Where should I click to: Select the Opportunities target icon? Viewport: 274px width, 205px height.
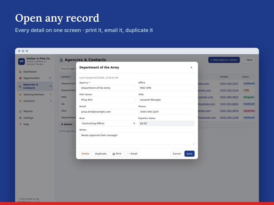(20, 78)
